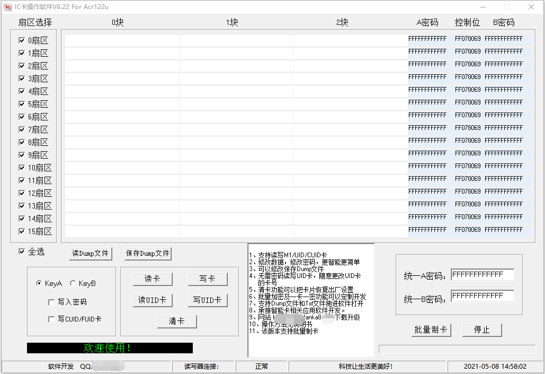The height and width of the screenshot is (374, 545).
Task: Toggle the 1扇区 checkbox
Action: click(x=22, y=53)
